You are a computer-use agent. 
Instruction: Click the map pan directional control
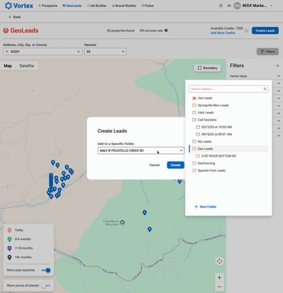point(219,261)
